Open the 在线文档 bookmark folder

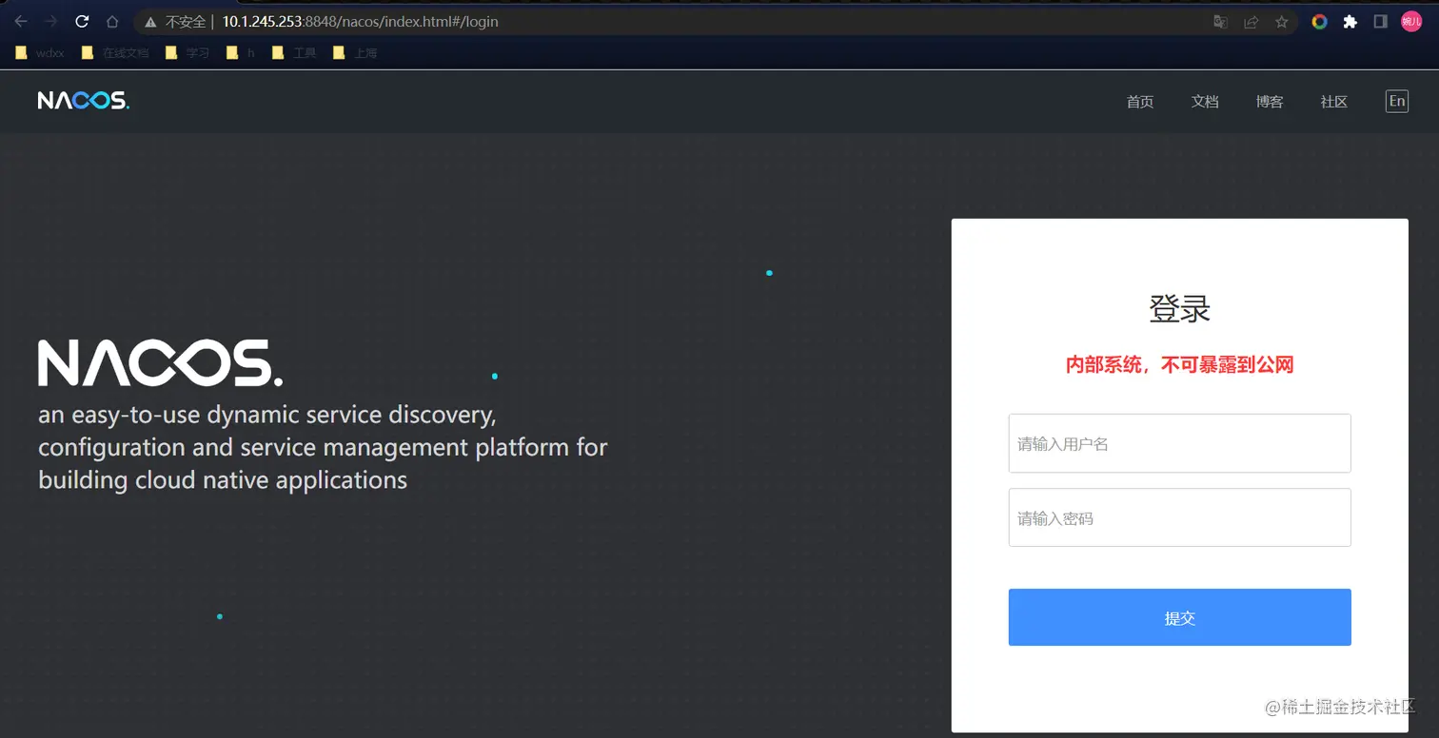tap(115, 53)
